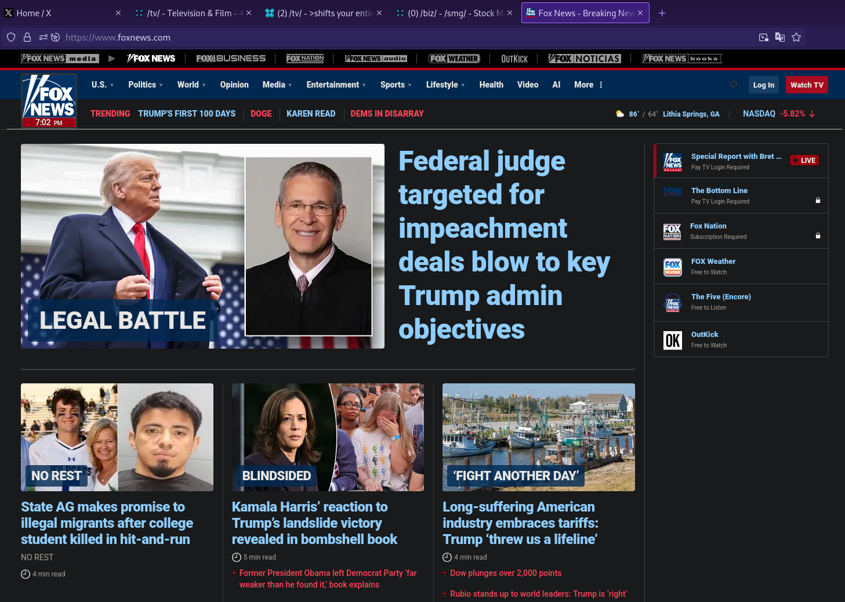Open the search magnifier icon
Image resolution: width=845 pixels, height=602 pixels.
734,85
